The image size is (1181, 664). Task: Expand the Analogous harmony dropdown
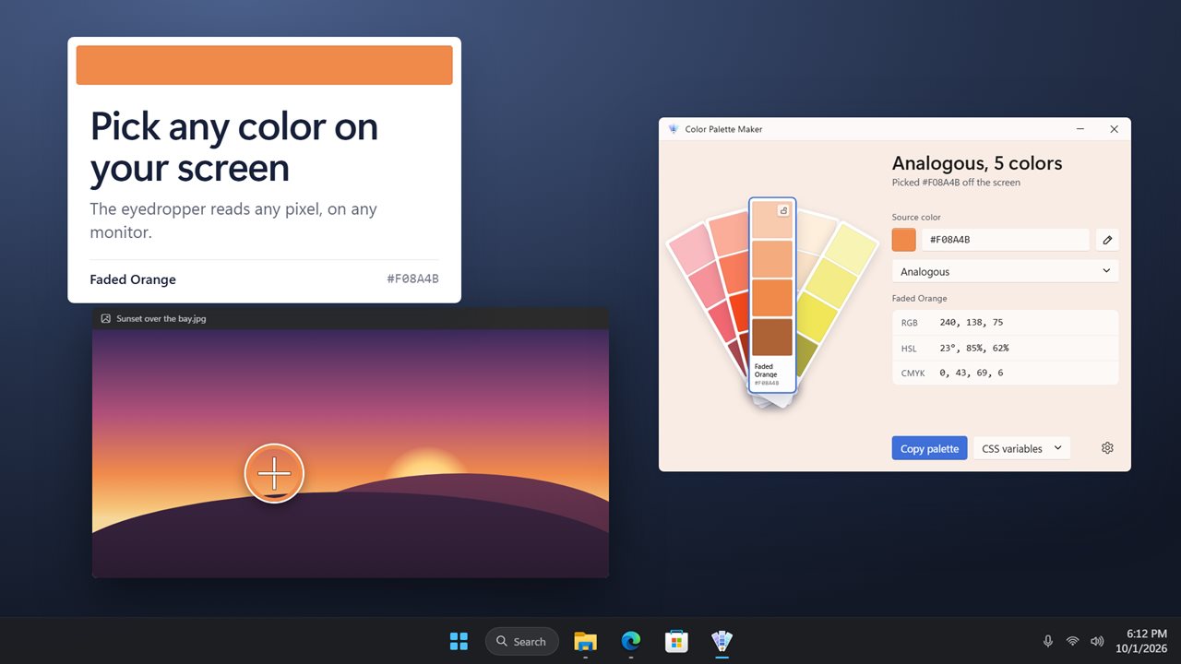tap(1006, 271)
